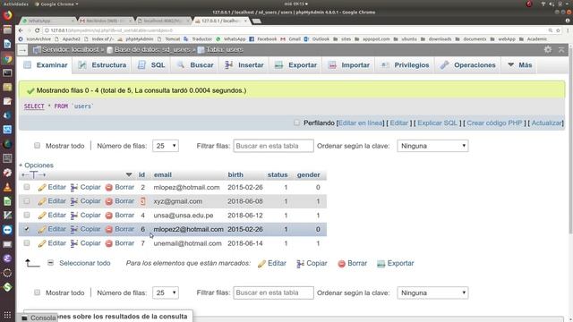The height and width of the screenshot is (322, 573).
Task: Open upper Número de filas dropdown
Action: click(x=166, y=146)
